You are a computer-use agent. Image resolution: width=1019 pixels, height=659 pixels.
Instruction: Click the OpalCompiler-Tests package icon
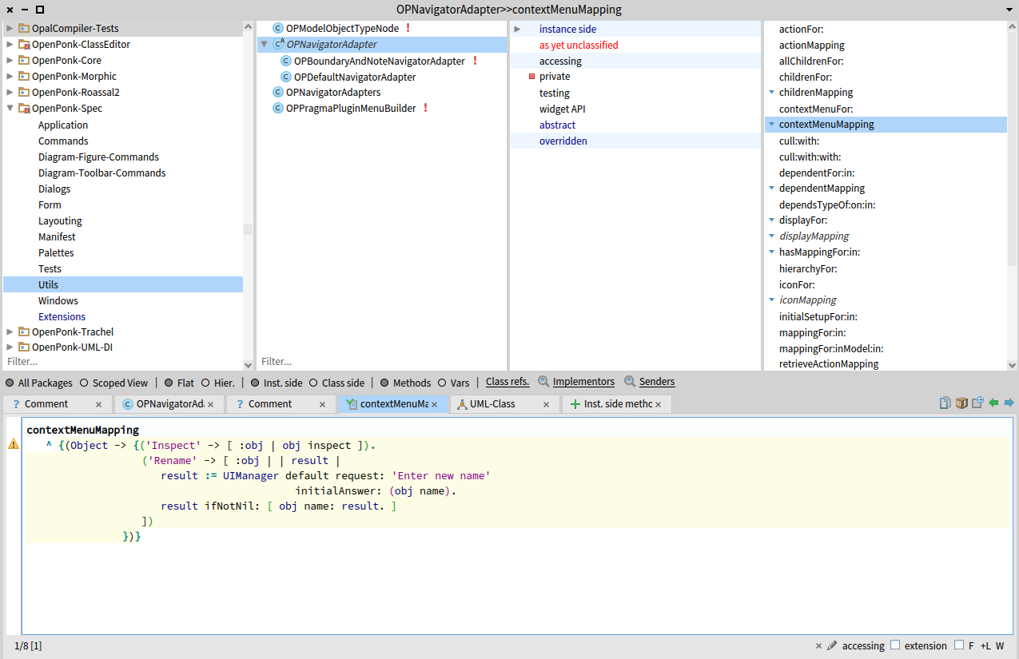(x=25, y=29)
